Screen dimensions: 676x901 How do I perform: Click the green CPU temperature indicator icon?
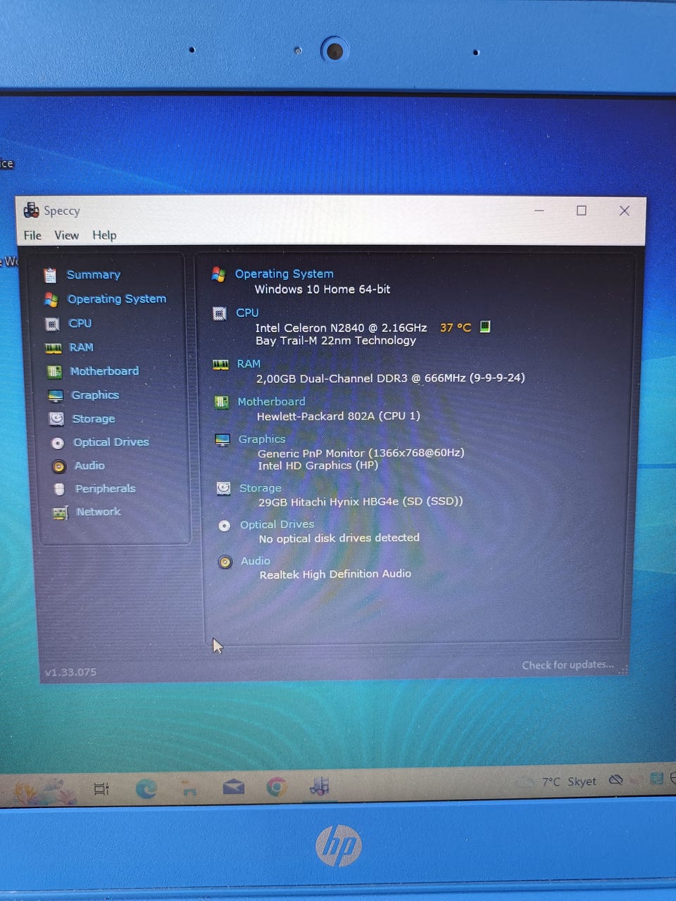pos(485,327)
